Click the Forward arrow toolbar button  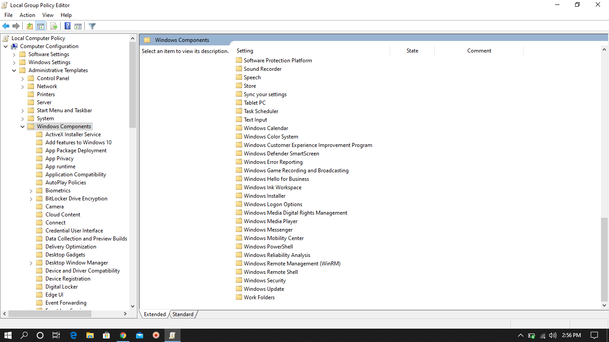coord(16,26)
